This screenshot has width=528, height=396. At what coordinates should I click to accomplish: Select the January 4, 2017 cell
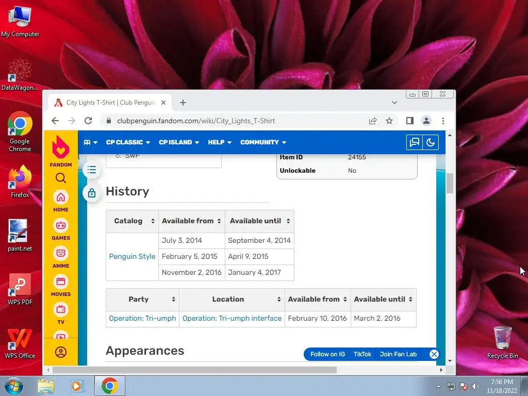tap(260, 272)
